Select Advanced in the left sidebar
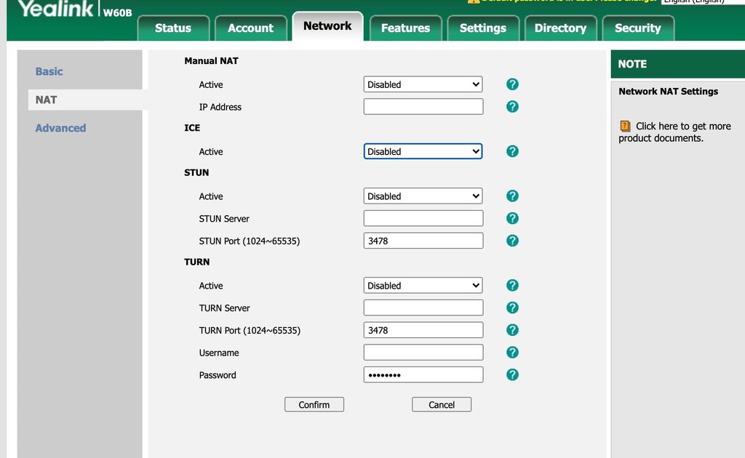745x458 pixels. (x=61, y=128)
